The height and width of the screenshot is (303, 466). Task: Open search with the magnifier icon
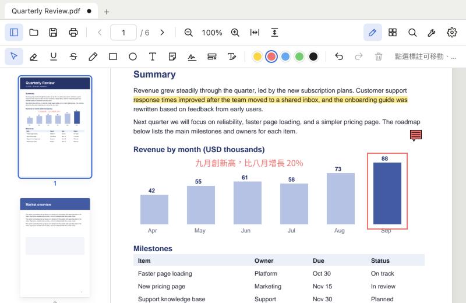coord(412,33)
